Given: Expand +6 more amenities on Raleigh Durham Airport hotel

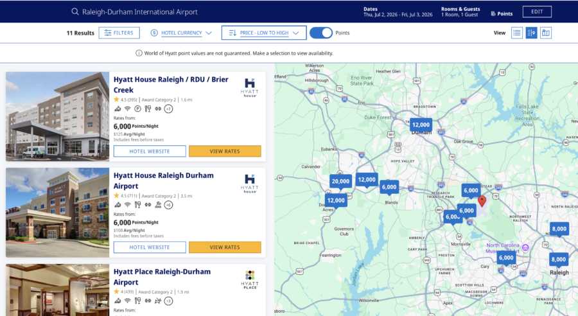Looking at the screenshot, I should click(x=168, y=205).
